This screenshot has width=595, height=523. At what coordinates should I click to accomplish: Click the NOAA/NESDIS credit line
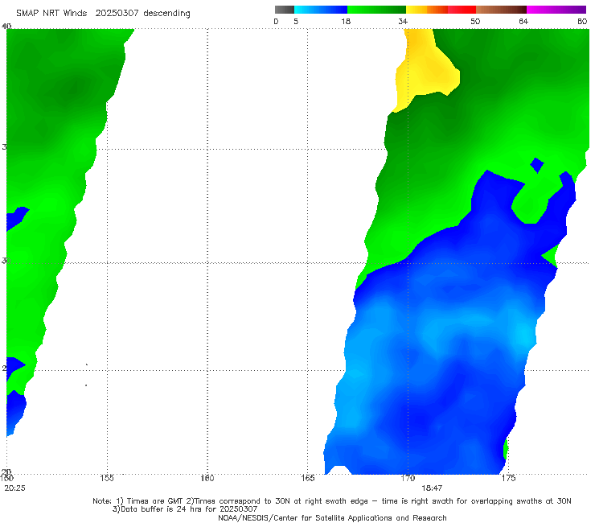tap(332, 518)
